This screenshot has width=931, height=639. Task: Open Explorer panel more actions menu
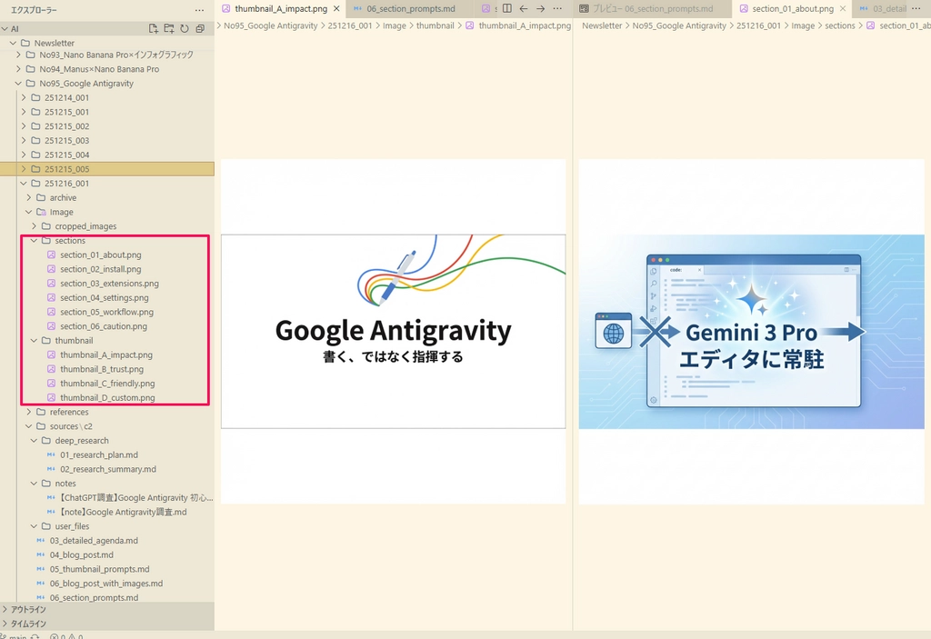click(x=199, y=10)
